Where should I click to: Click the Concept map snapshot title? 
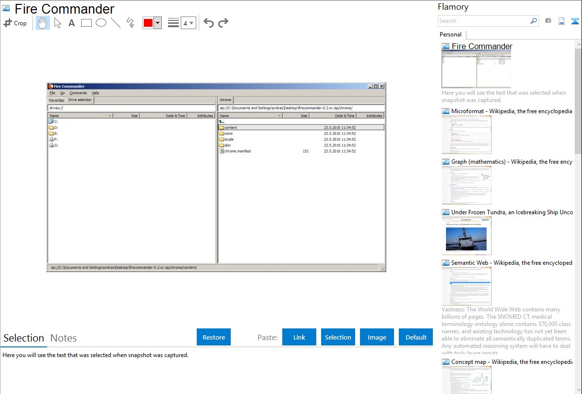512,361
